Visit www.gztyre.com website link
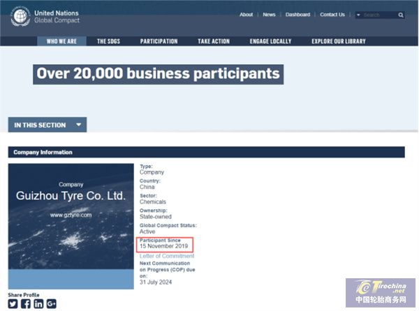The width and height of the screenshot is (419, 311). pyautogui.click(x=71, y=215)
